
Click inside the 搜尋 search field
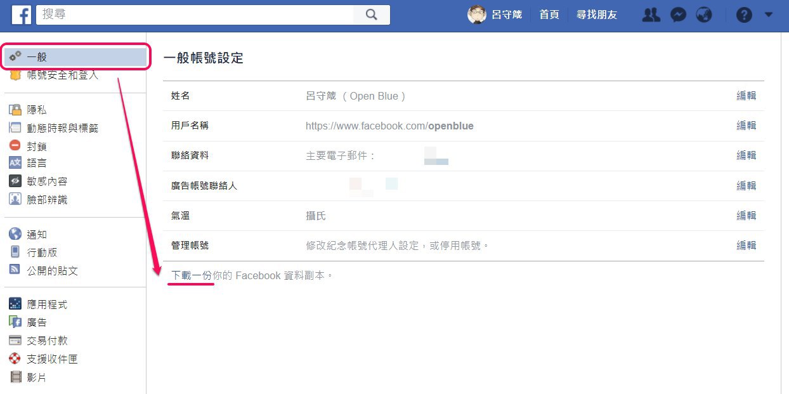click(196, 15)
